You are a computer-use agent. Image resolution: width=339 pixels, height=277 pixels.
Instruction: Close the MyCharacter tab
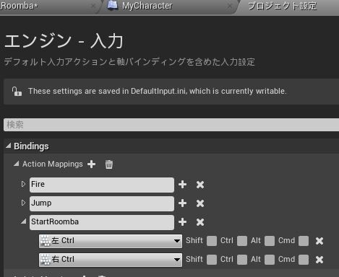click(x=230, y=6)
